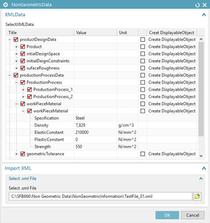Collapse the productionProcessData tree node
Screen dimensions: 210x223
[x=10, y=75]
